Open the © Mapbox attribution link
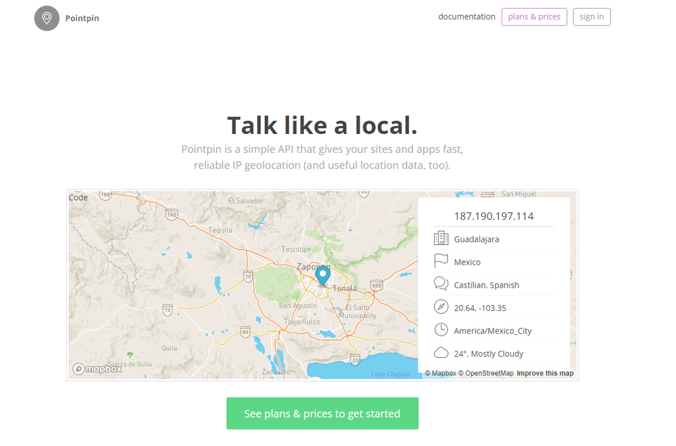Screen dimensions: 676x446 click(x=440, y=373)
